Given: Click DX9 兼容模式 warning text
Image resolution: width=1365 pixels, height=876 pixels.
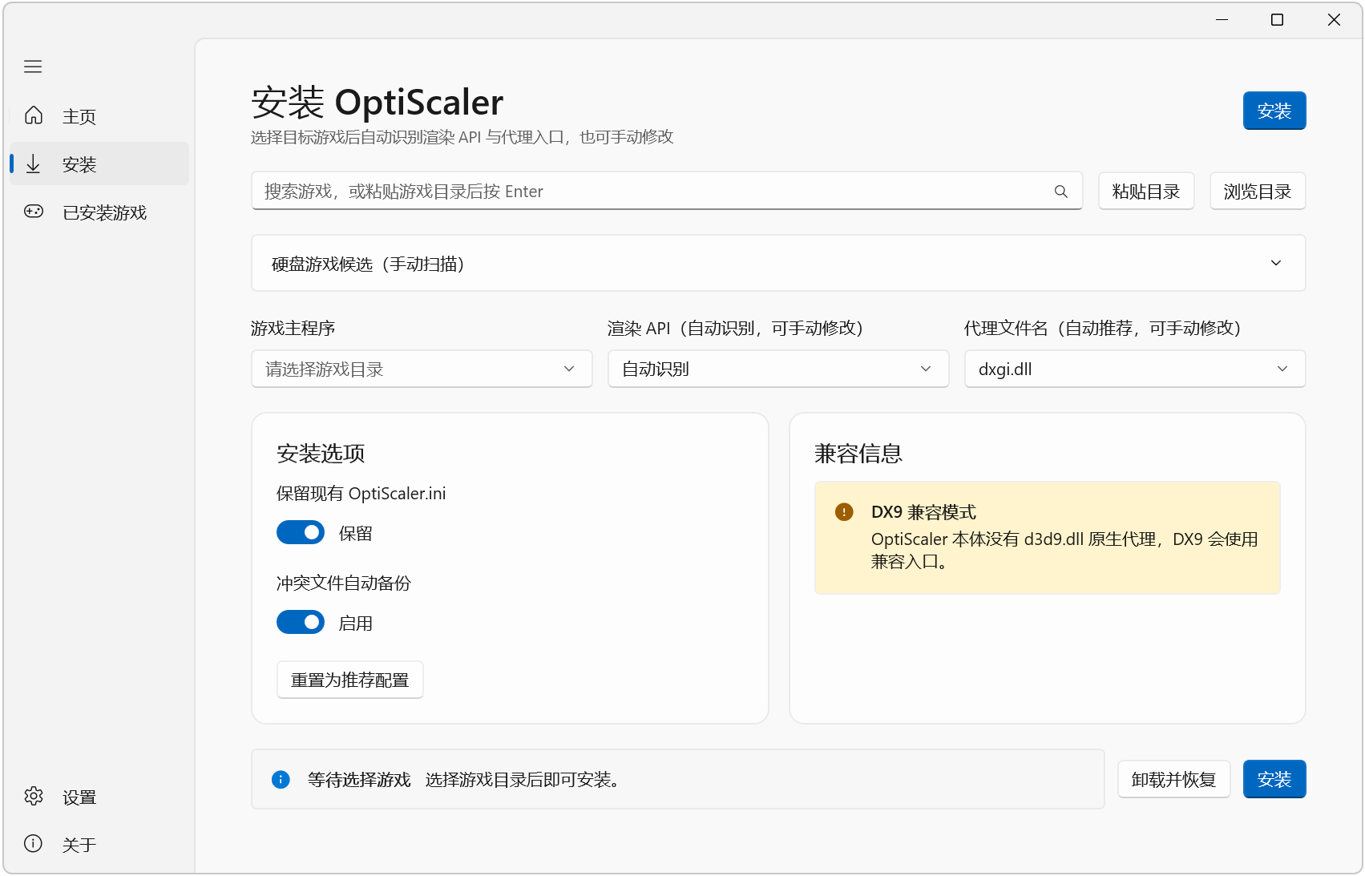Looking at the screenshot, I should pyautogui.click(x=923, y=511).
